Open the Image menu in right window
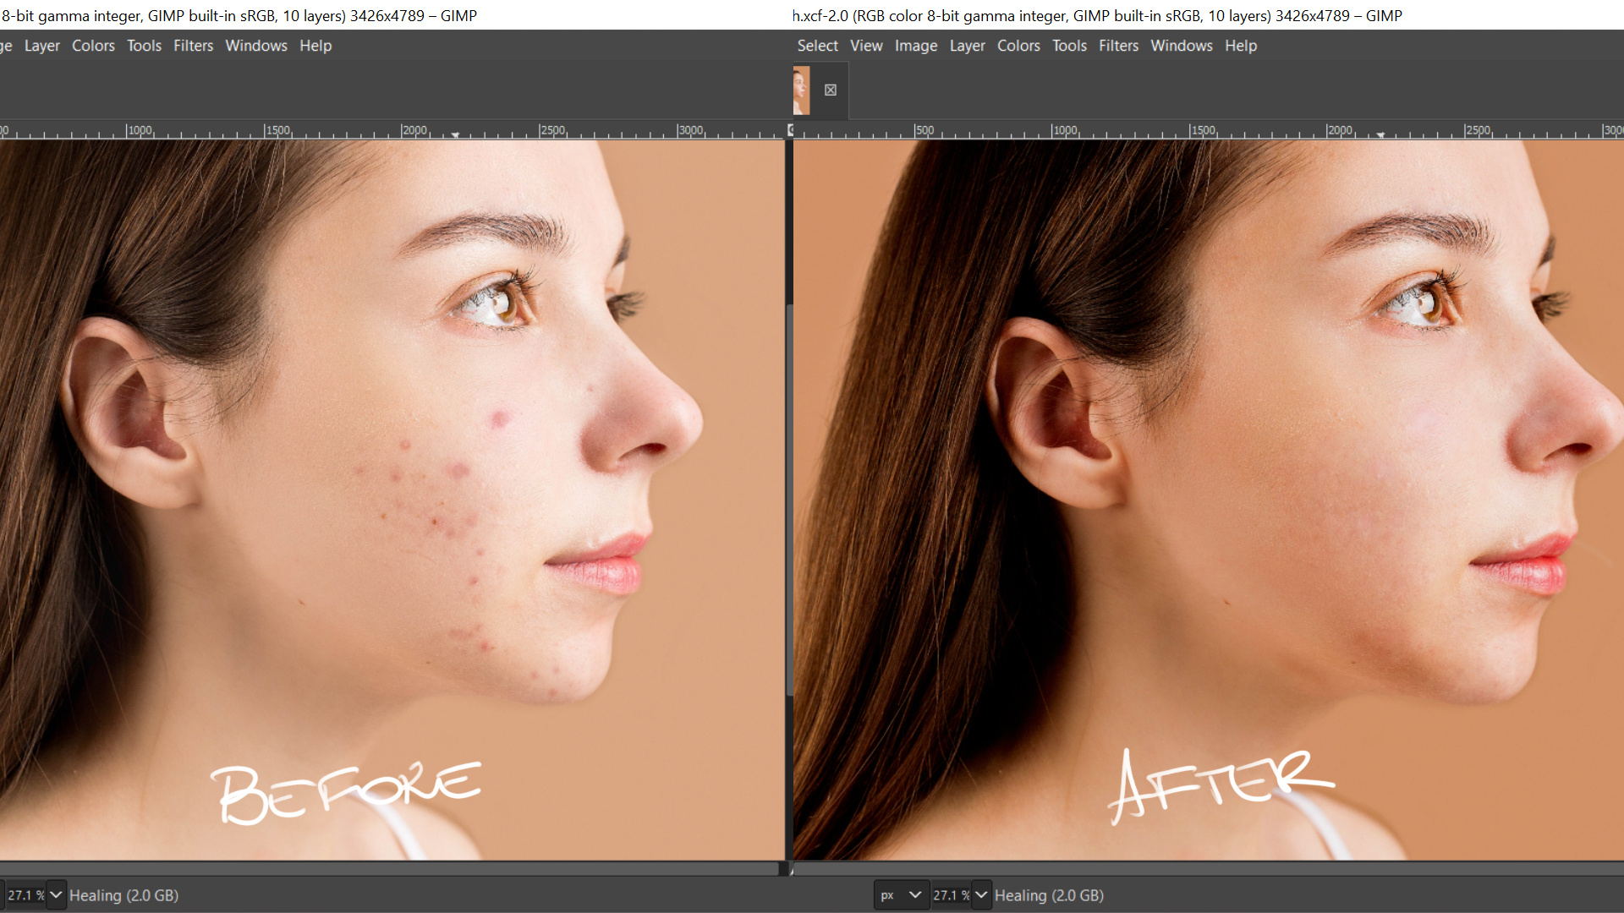Screen dimensions: 1624x913 point(916,46)
